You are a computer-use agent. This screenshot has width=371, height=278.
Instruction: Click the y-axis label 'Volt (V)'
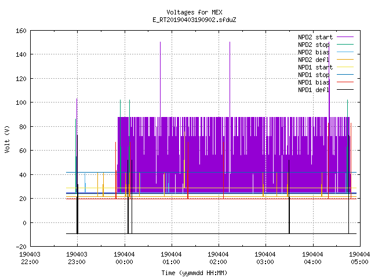[7, 139]
